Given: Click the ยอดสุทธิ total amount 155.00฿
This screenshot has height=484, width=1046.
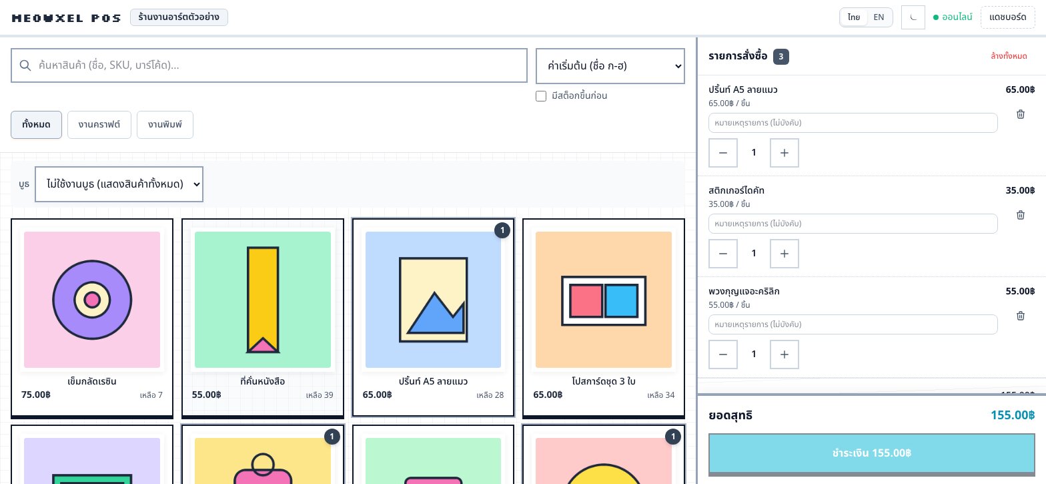Looking at the screenshot, I should 1013,415.
